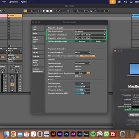
Task: Select the Audio preferences tab
Action: (38, 33)
